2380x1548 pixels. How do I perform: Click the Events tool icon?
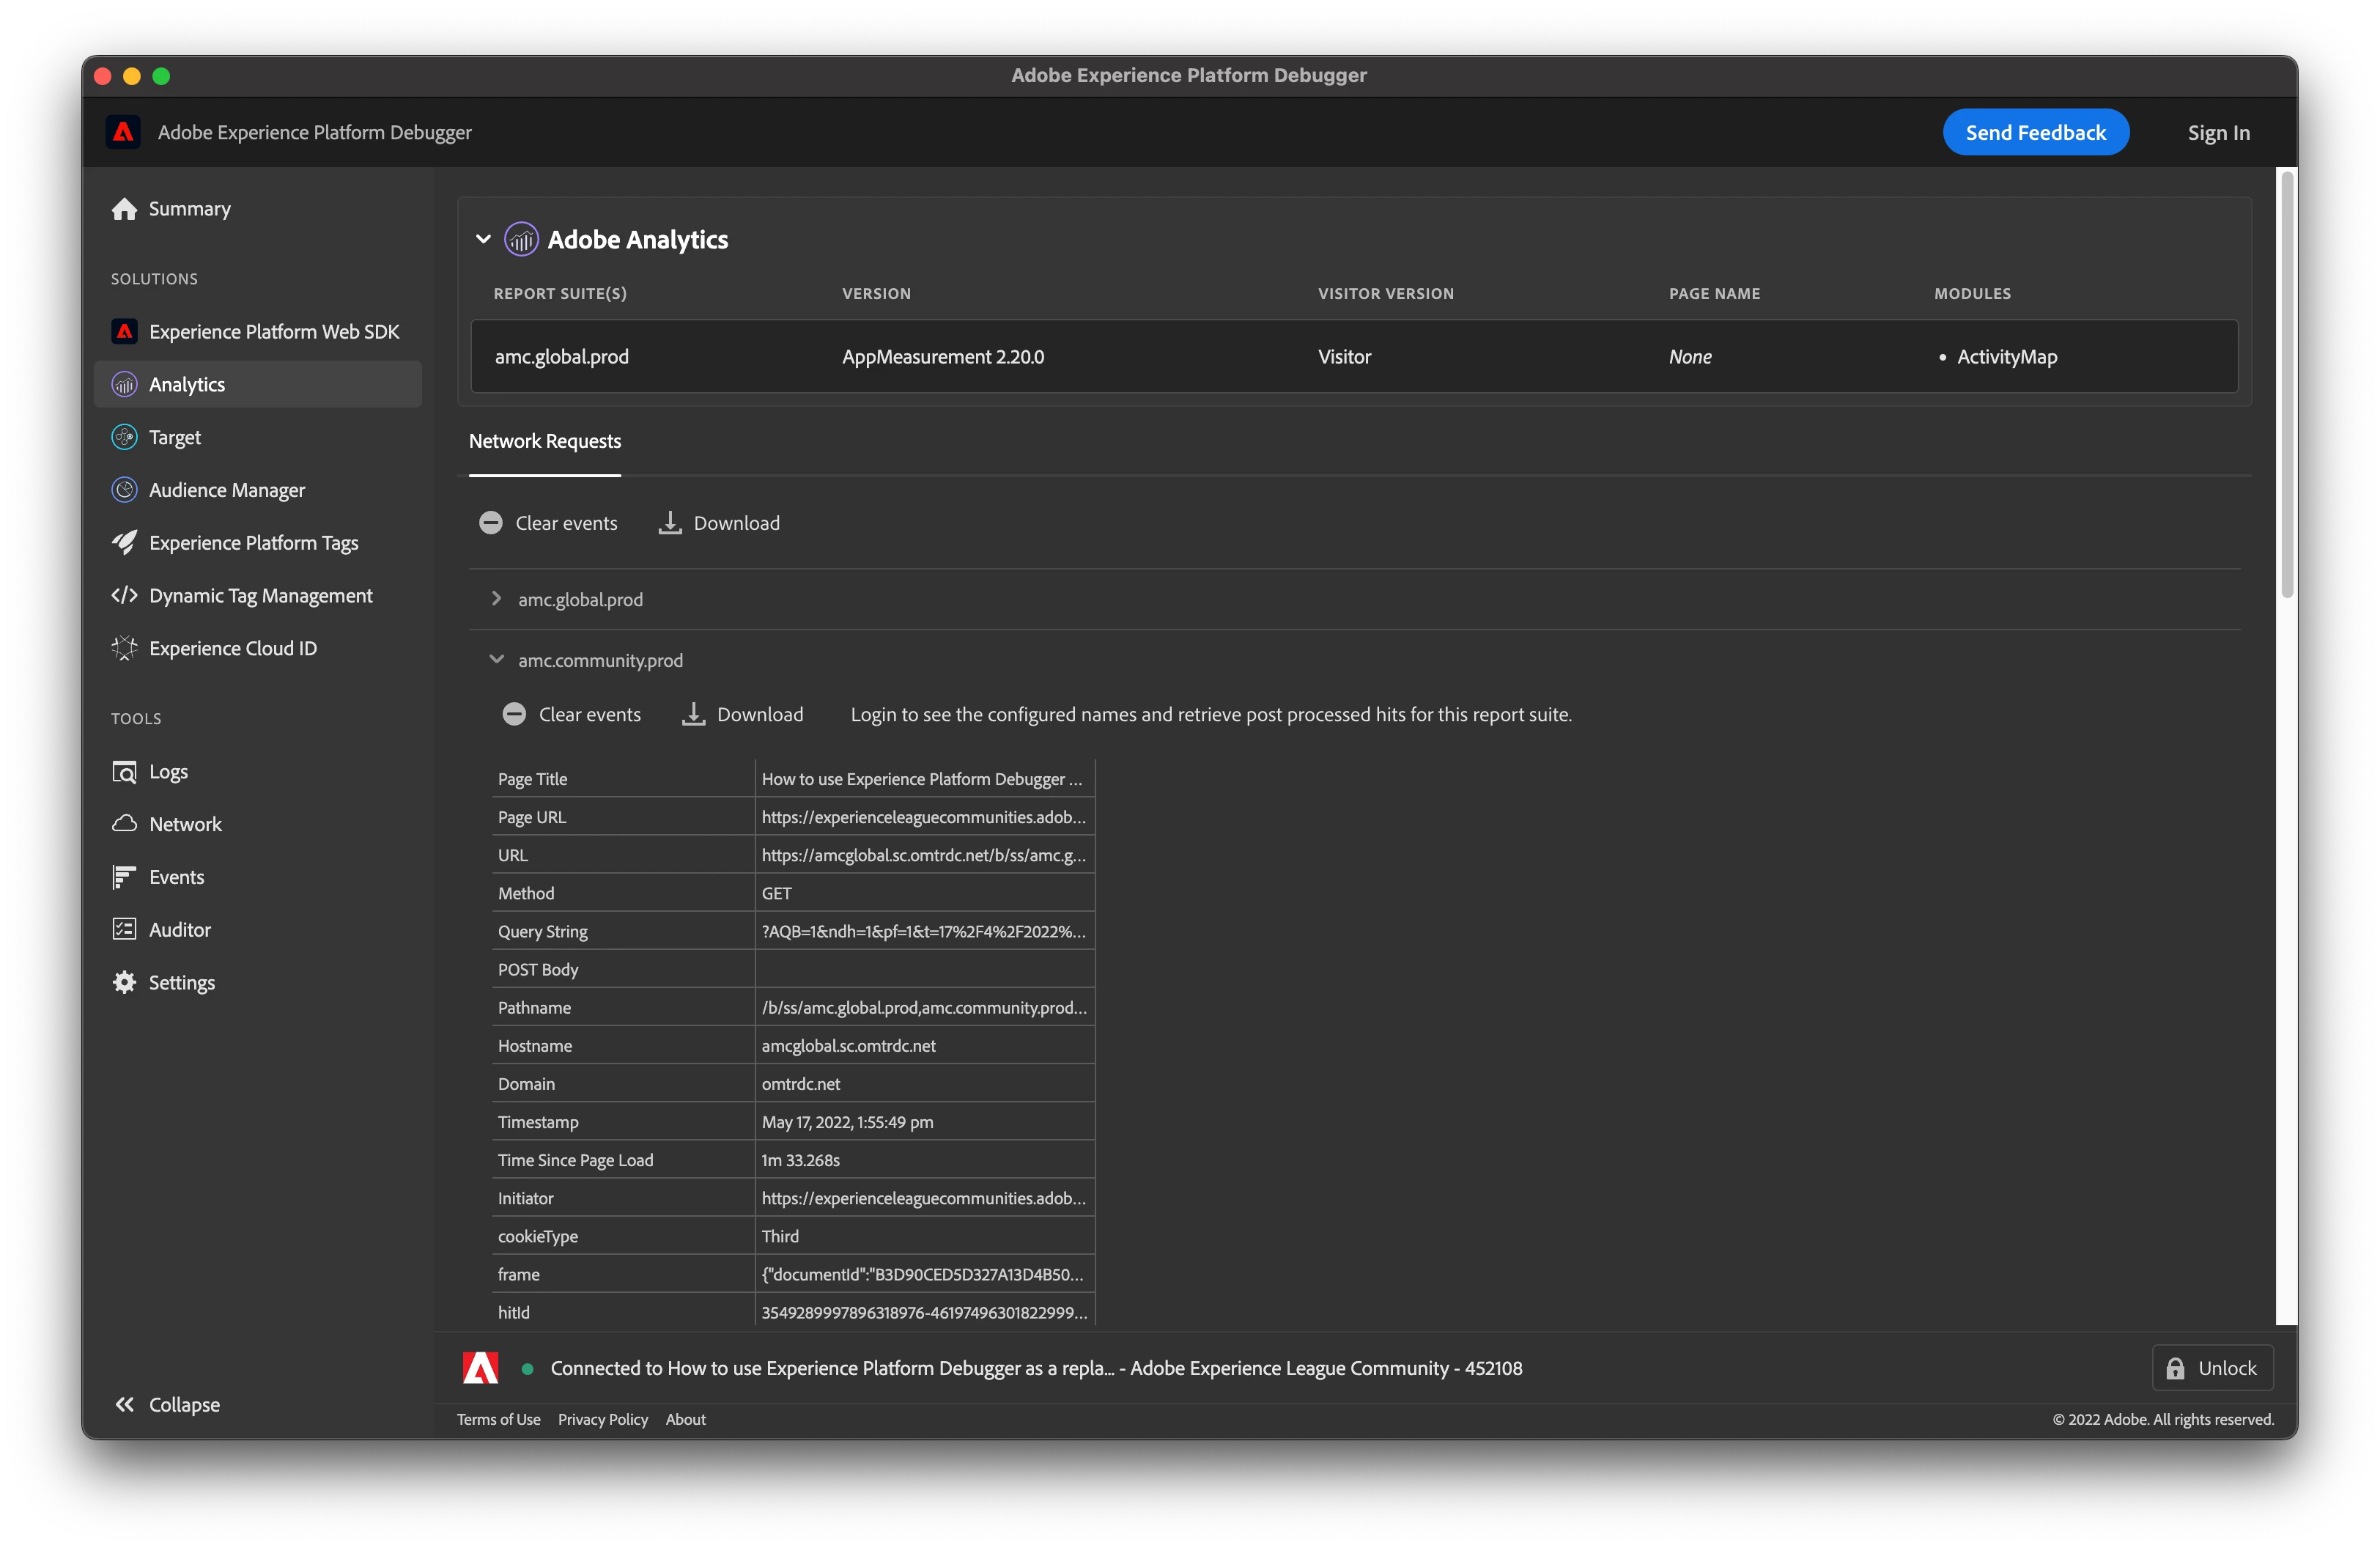[124, 877]
